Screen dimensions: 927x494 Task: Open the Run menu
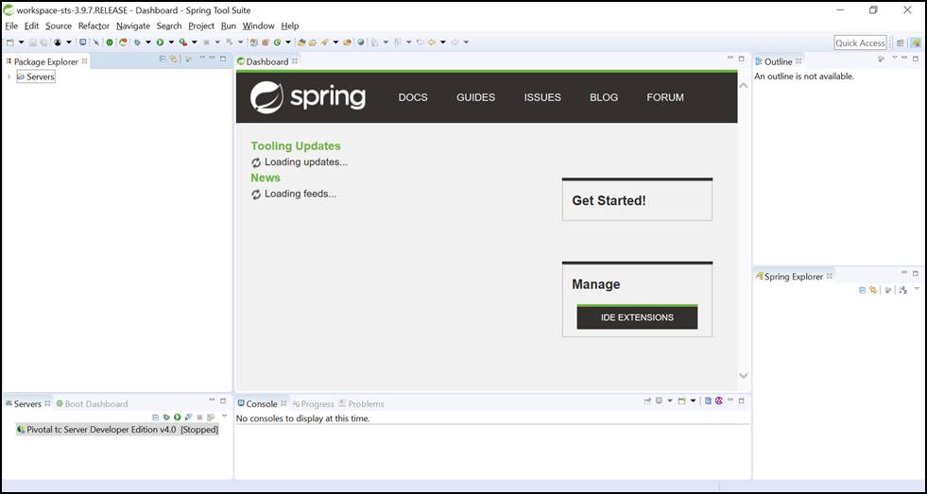click(228, 26)
